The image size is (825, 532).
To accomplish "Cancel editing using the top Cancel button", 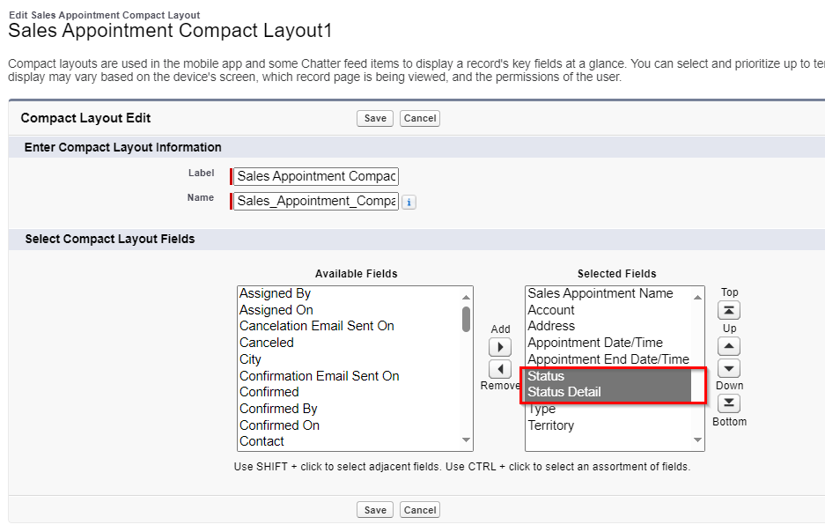I will pyautogui.click(x=419, y=118).
